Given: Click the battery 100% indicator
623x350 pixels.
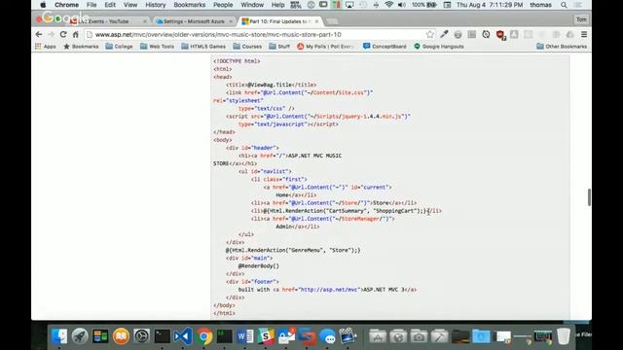Looking at the screenshot, I should pos(424,5).
